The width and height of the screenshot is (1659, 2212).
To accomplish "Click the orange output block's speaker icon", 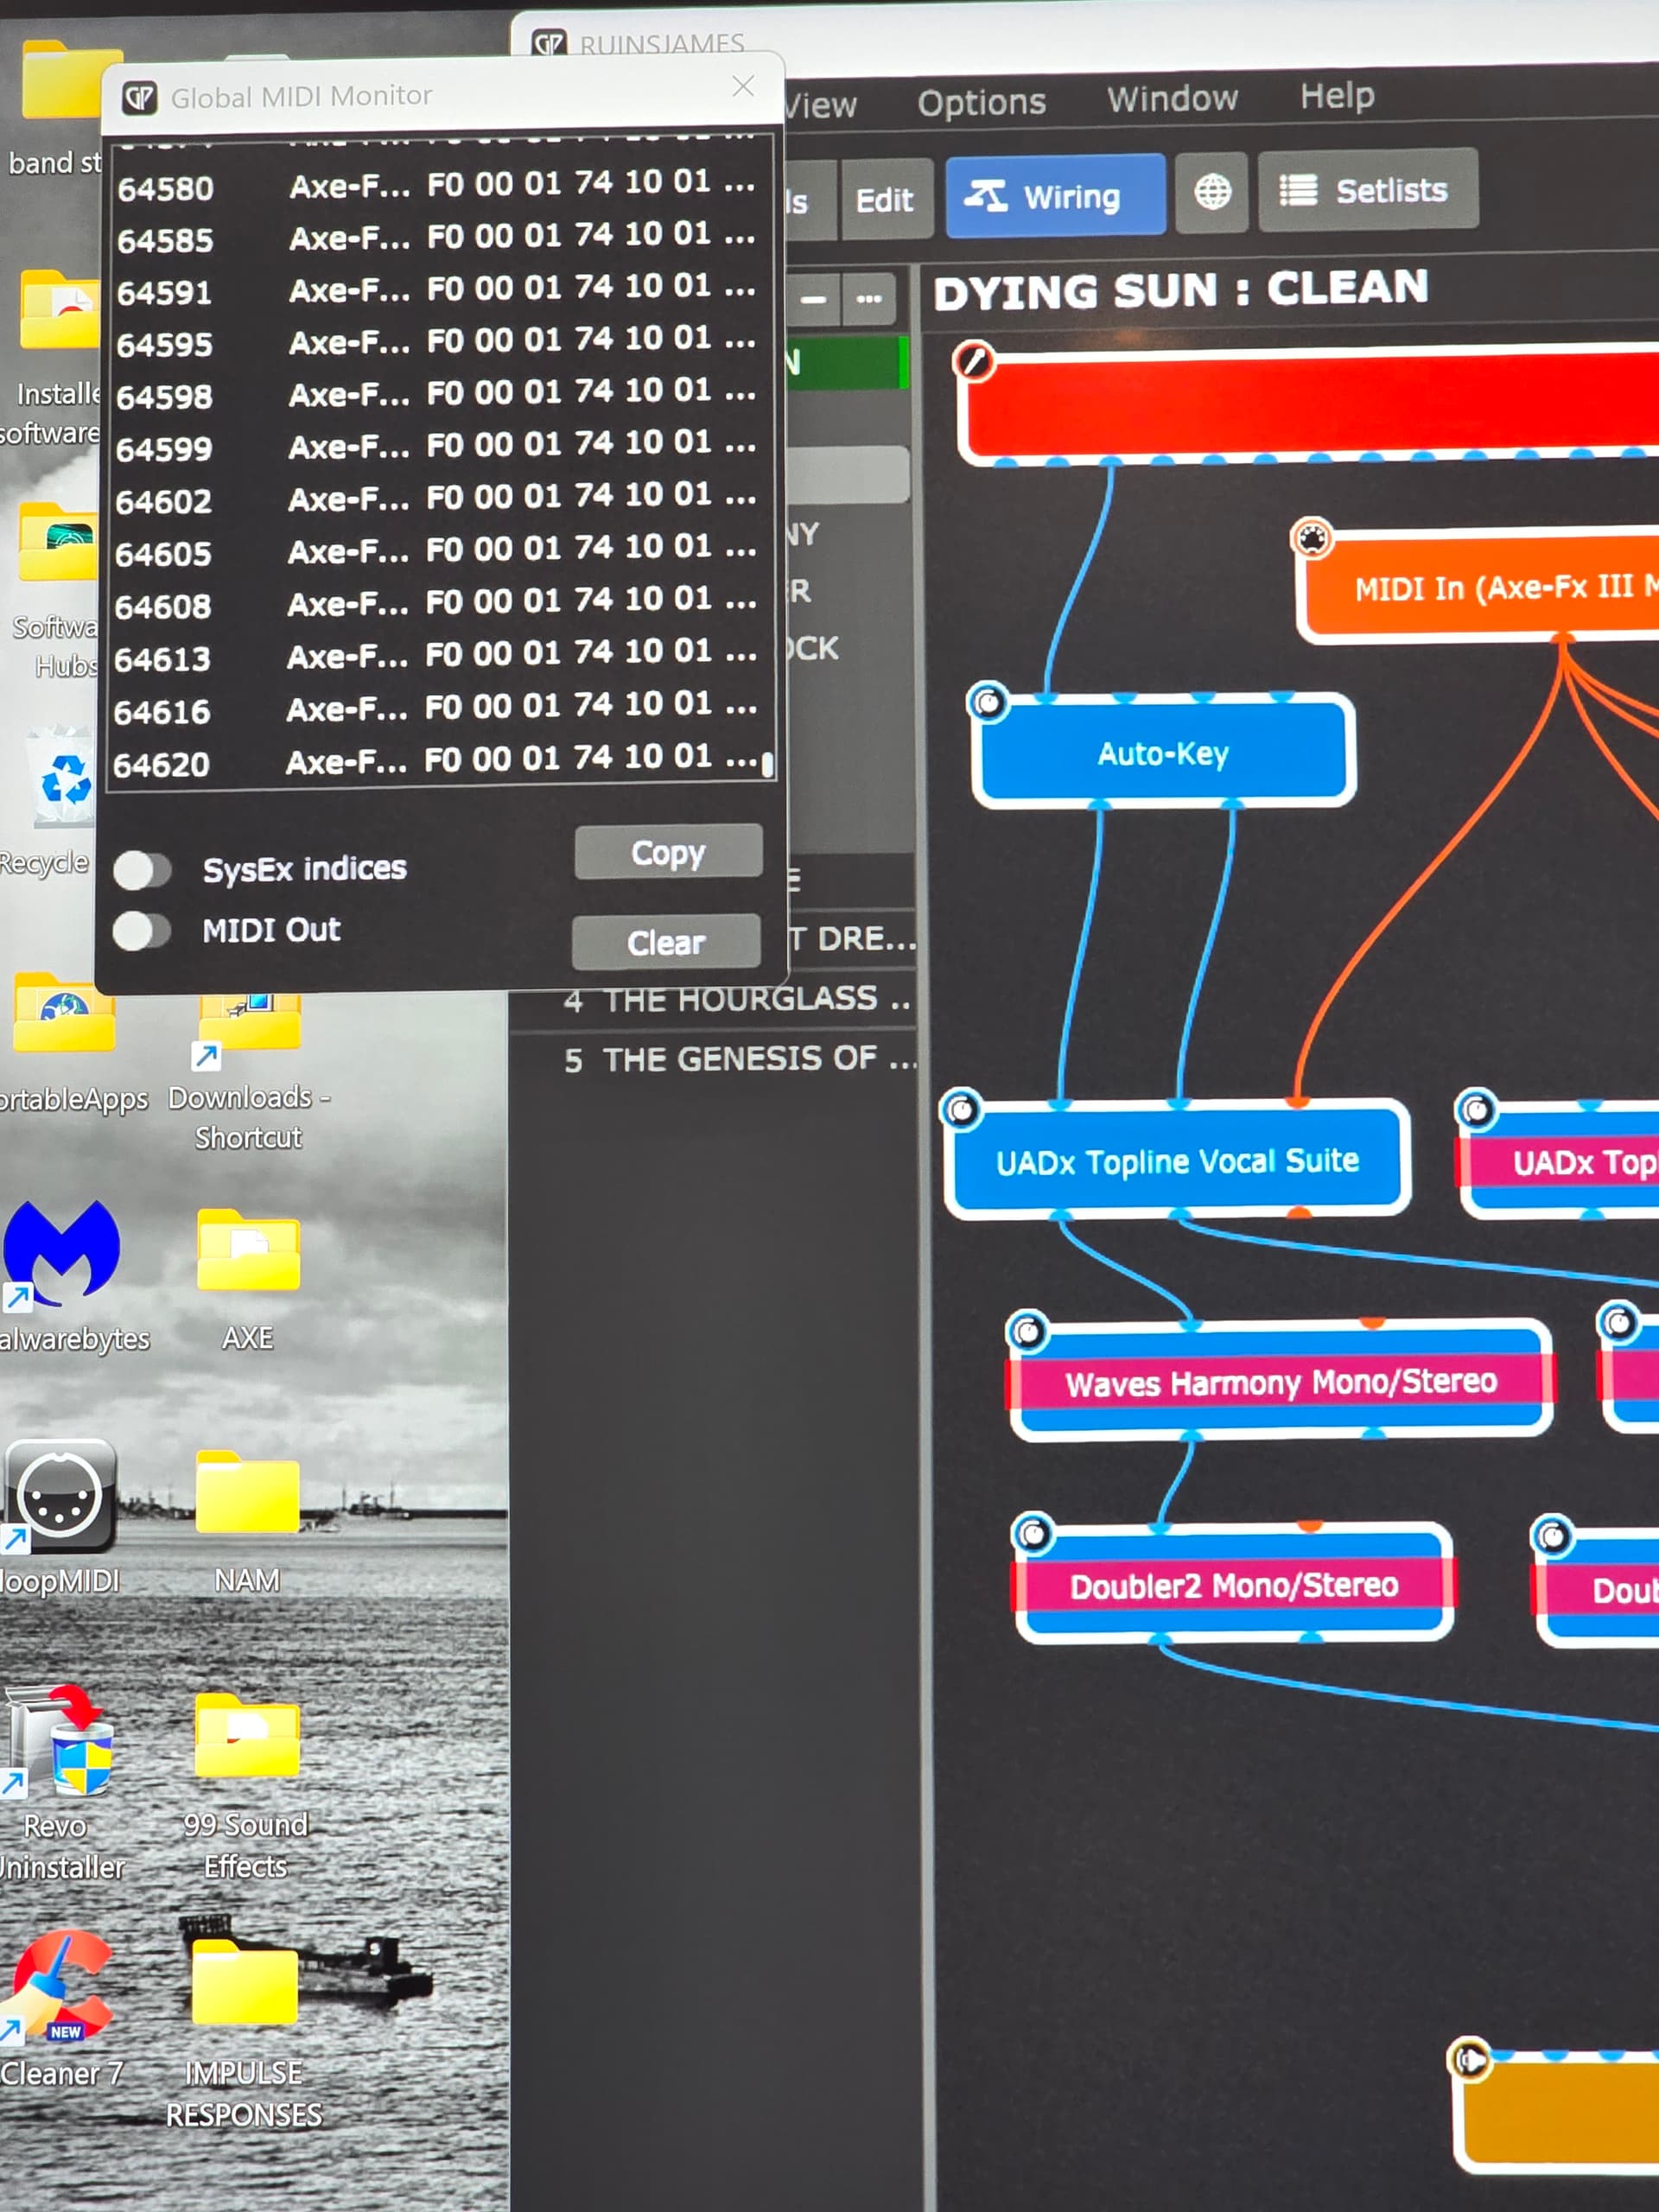I will tap(1470, 2060).
